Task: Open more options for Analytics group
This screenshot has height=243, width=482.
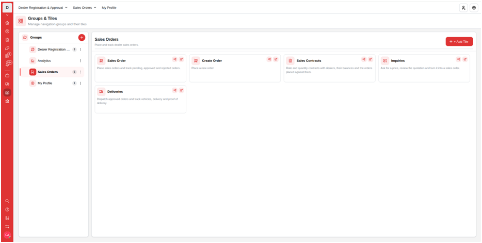Action: pos(81,61)
